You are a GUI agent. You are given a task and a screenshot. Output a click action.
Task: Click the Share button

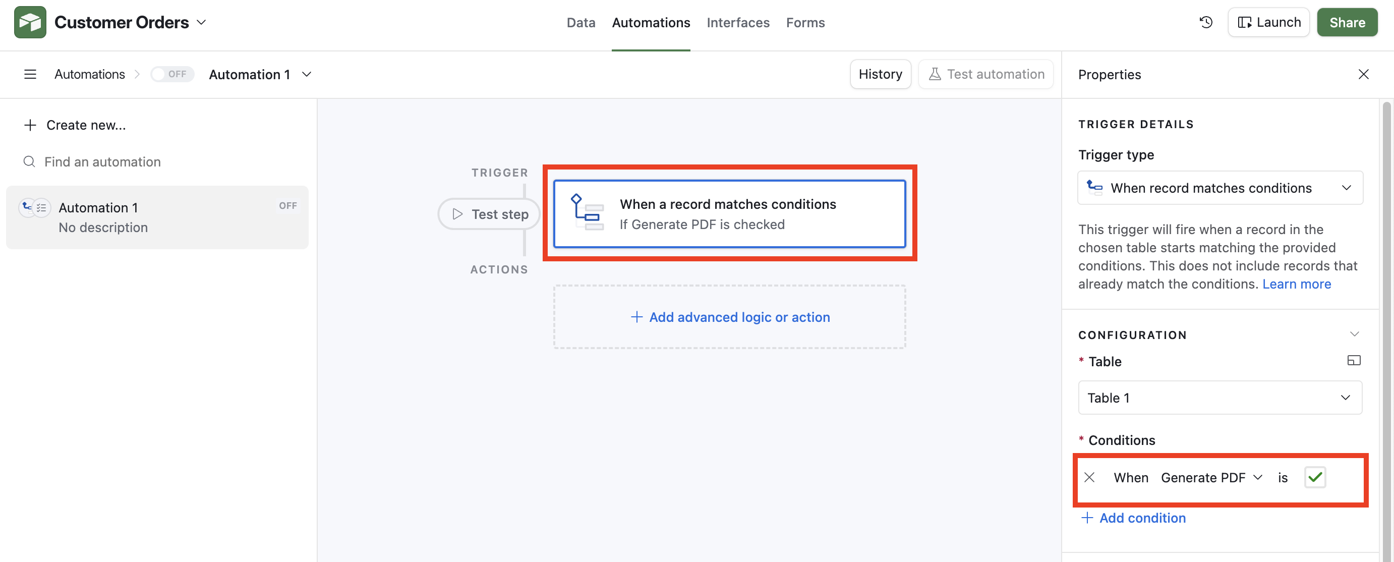pos(1347,22)
